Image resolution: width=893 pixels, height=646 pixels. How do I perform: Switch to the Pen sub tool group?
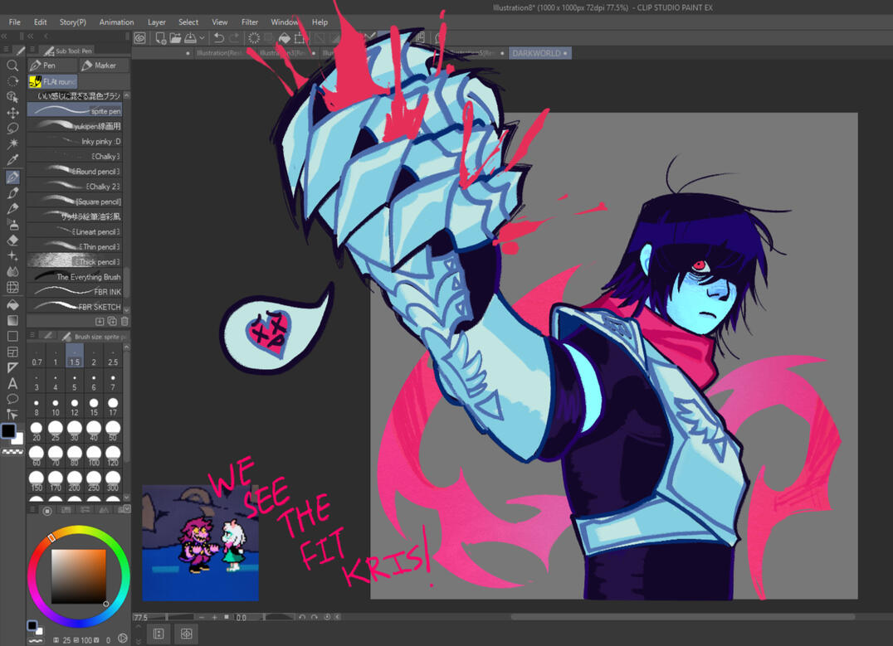tap(51, 66)
